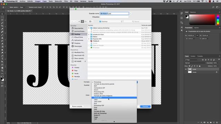The height and width of the screenshot is (124, 221).
Task: Open the Capa dropdown in options bar
Action: [22, 7]
